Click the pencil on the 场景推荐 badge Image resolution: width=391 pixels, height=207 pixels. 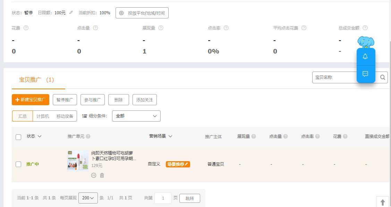click(187, 164)
